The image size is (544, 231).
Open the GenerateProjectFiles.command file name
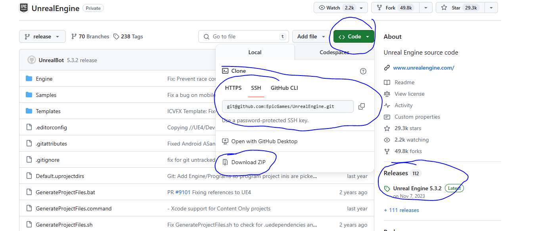click(74, 208)
